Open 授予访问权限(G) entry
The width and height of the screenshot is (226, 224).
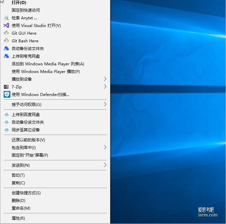tap(55, 104)
